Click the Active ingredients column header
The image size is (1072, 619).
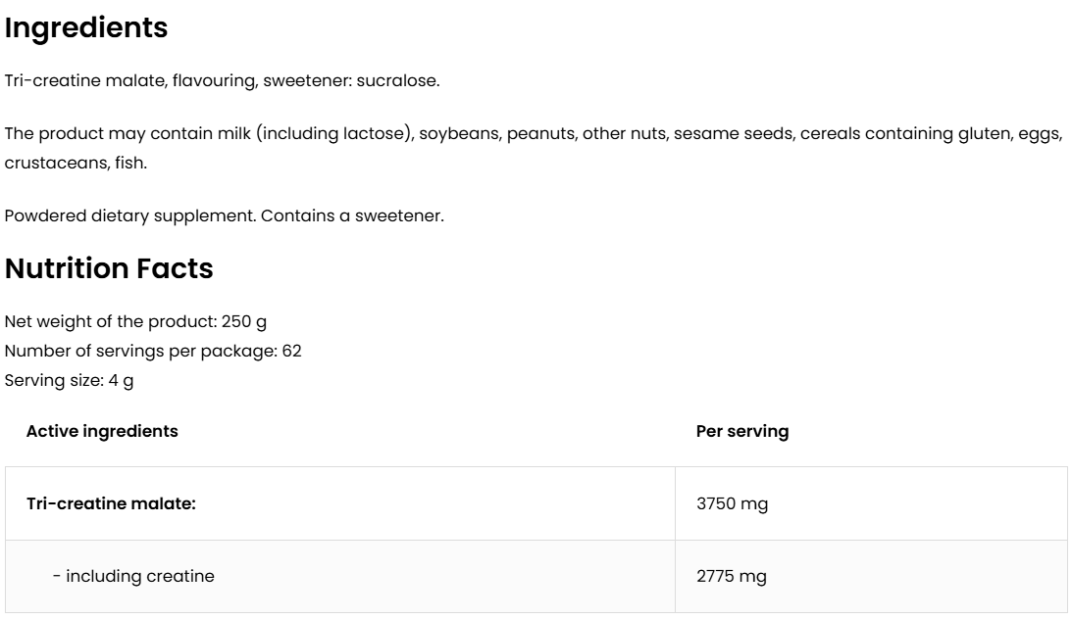pos(102,431)
